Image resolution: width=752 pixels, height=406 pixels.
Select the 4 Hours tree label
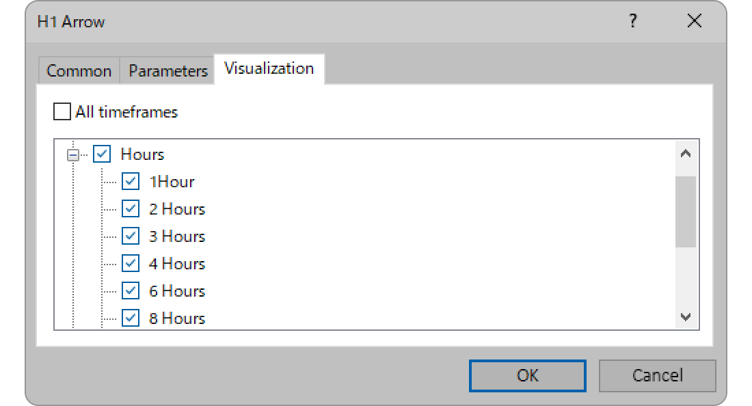[x=177, y=264]
